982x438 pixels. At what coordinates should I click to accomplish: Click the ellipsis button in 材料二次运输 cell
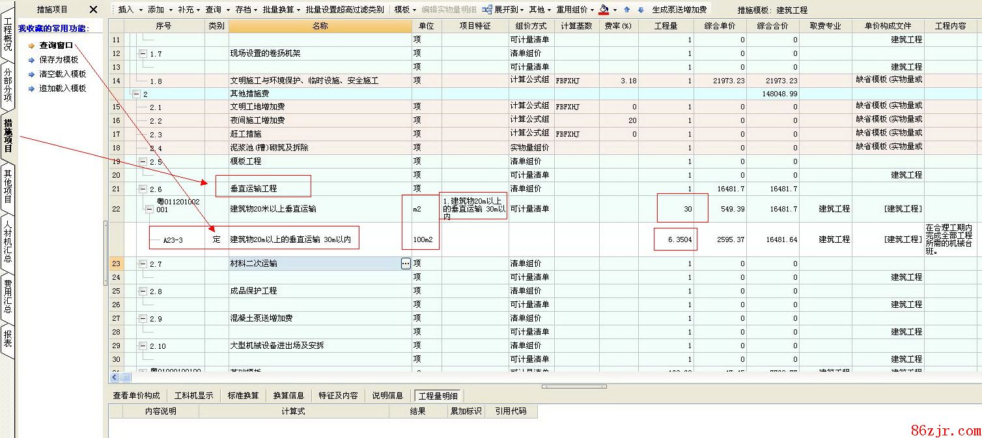coord(406,264)
